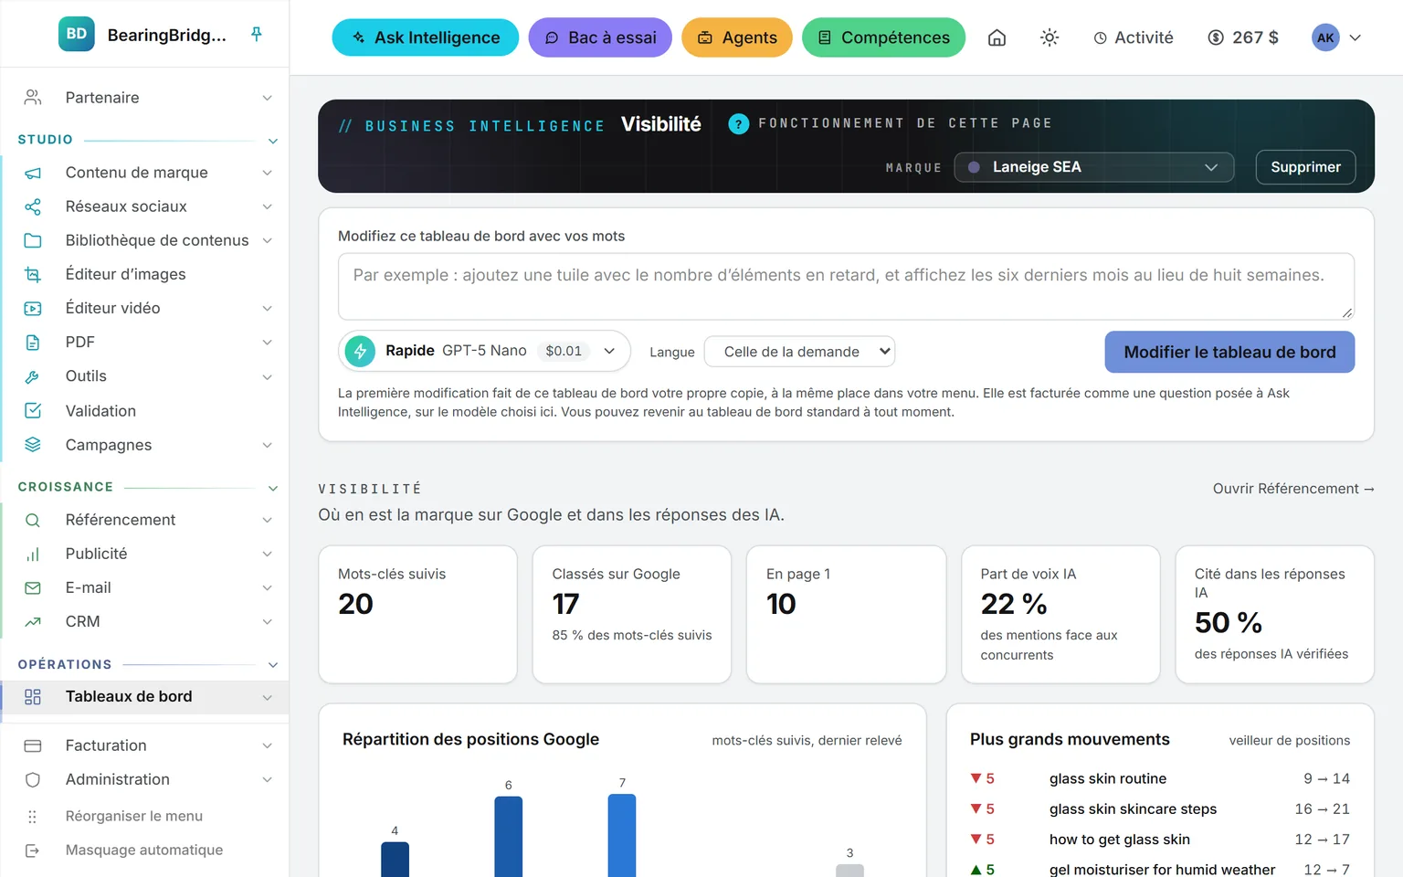1403x877 pixels.
Task: Click the CRM trend arrow icon
Action: pyautogui.click(x=33, y=621)
